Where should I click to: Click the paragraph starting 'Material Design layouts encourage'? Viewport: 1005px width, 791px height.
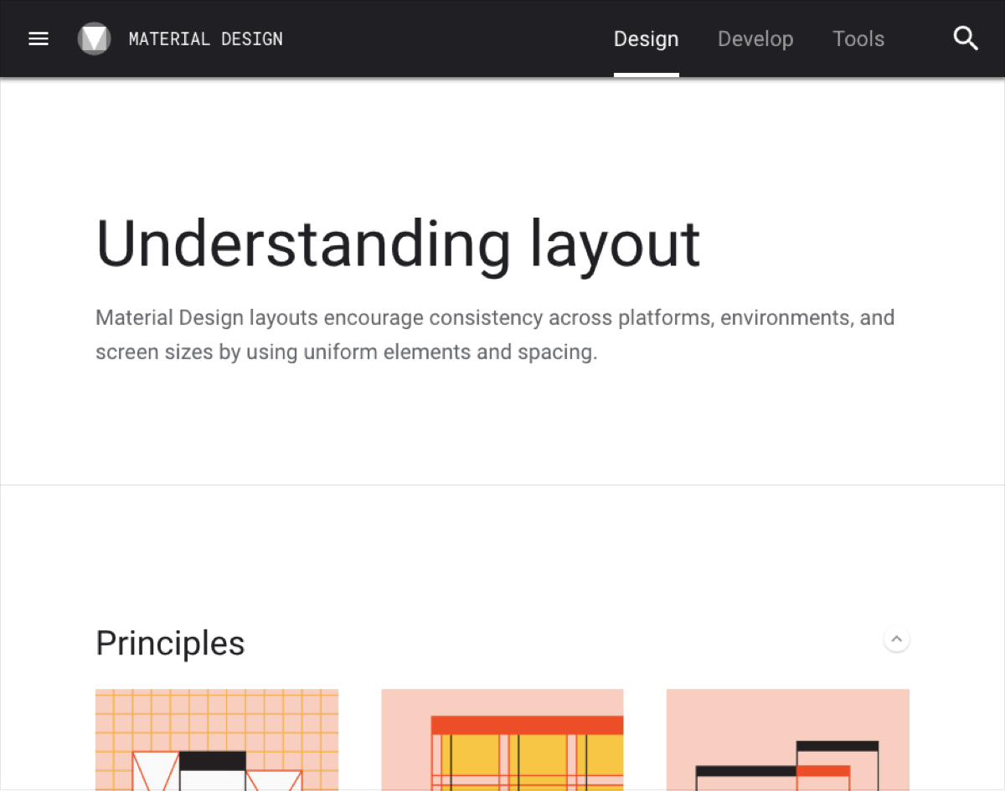pyautogui.click(x=495, y=335)
